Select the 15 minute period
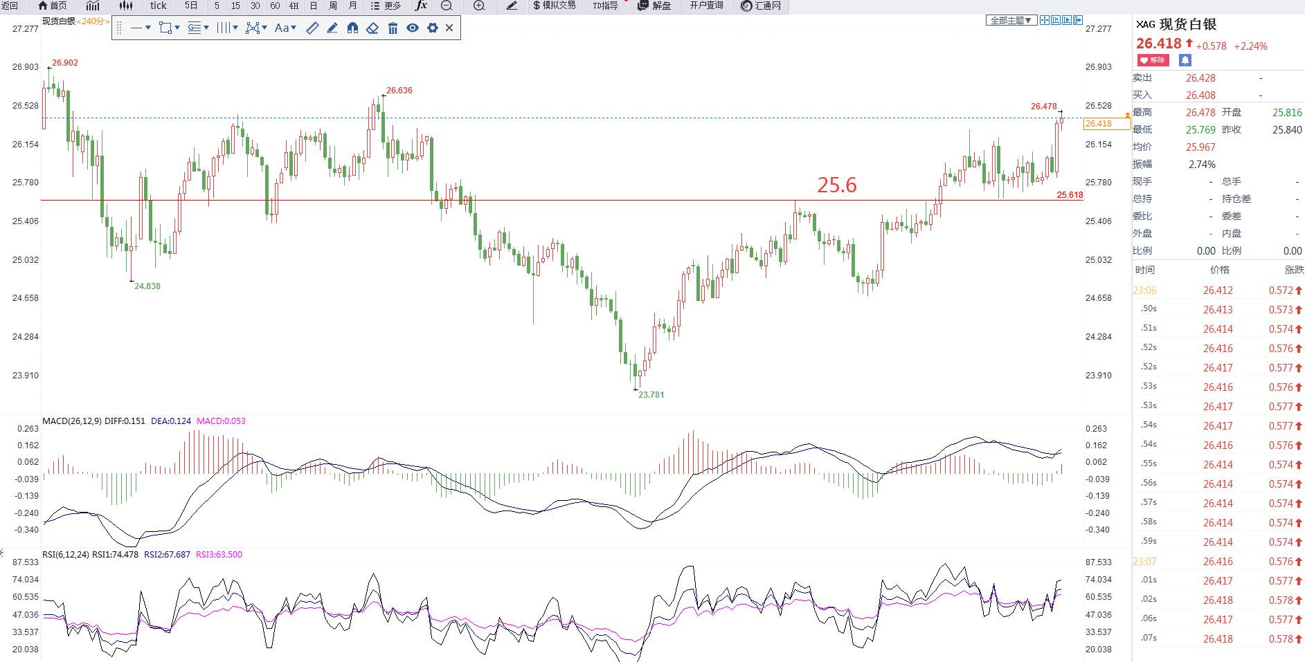Screen dimensions: 1305x662 tap(235, 6)
